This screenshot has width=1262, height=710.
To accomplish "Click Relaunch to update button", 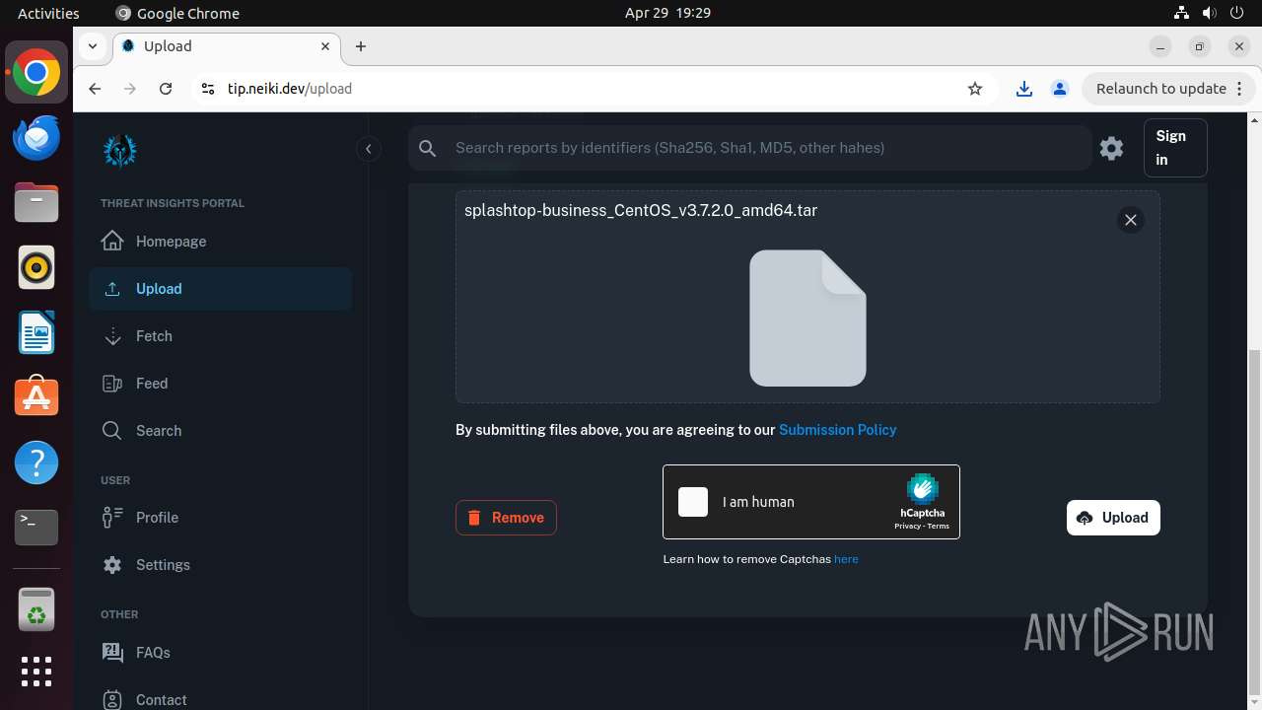I will click(1168, 89).
